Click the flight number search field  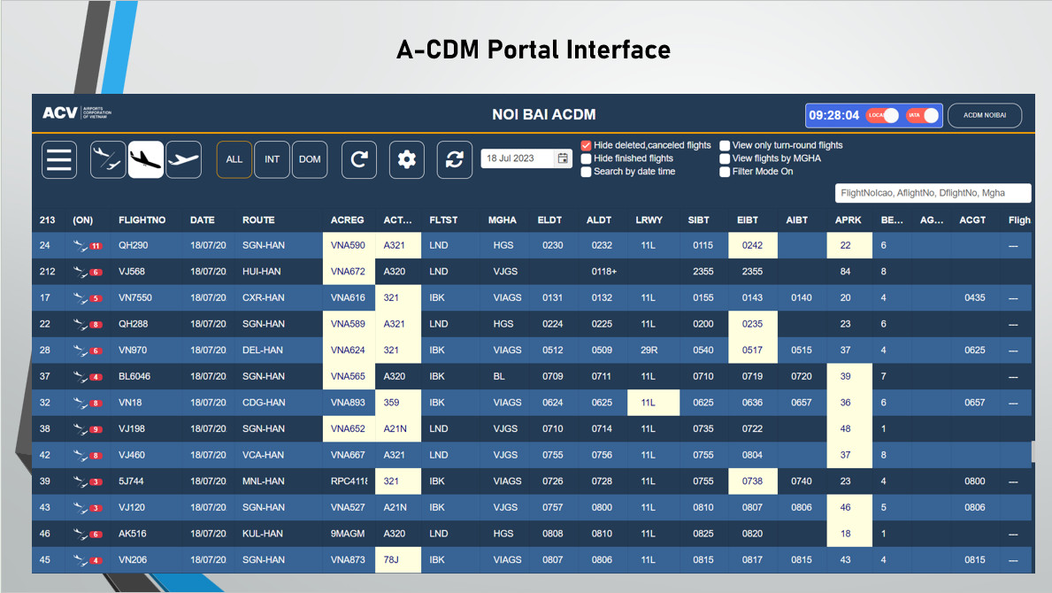click(933, 193)
